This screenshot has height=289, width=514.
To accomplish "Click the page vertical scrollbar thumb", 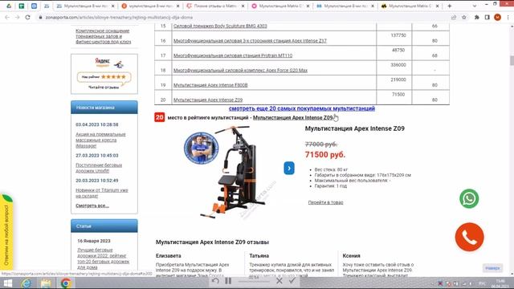I will click(512, 61).
